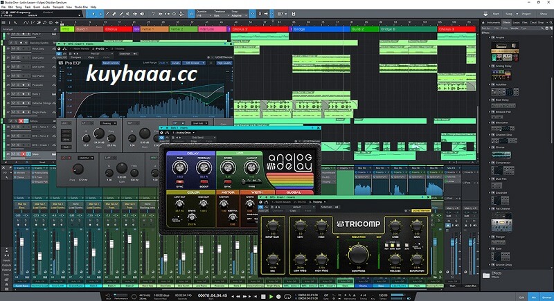Switch to Loops tab in browser

(x=516, y=23)
